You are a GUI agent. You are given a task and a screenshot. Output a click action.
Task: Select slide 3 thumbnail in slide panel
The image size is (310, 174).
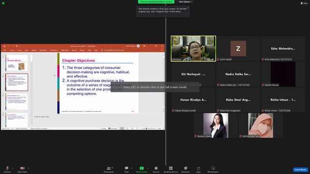[x=16, y=101]
